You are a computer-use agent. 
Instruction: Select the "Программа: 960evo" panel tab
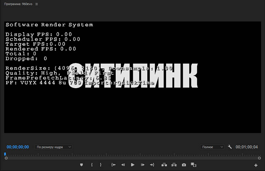pos(18,4)
